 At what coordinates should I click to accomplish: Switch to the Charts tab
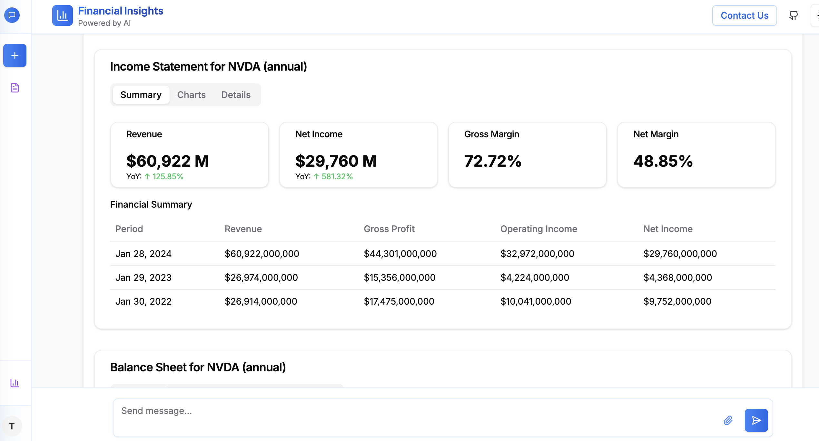point(191,95)
